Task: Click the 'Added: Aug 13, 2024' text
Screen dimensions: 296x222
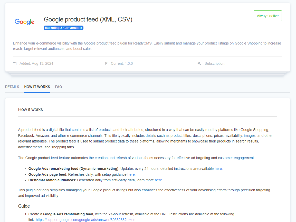Action: pyautogui.click(x=36, y=63)
